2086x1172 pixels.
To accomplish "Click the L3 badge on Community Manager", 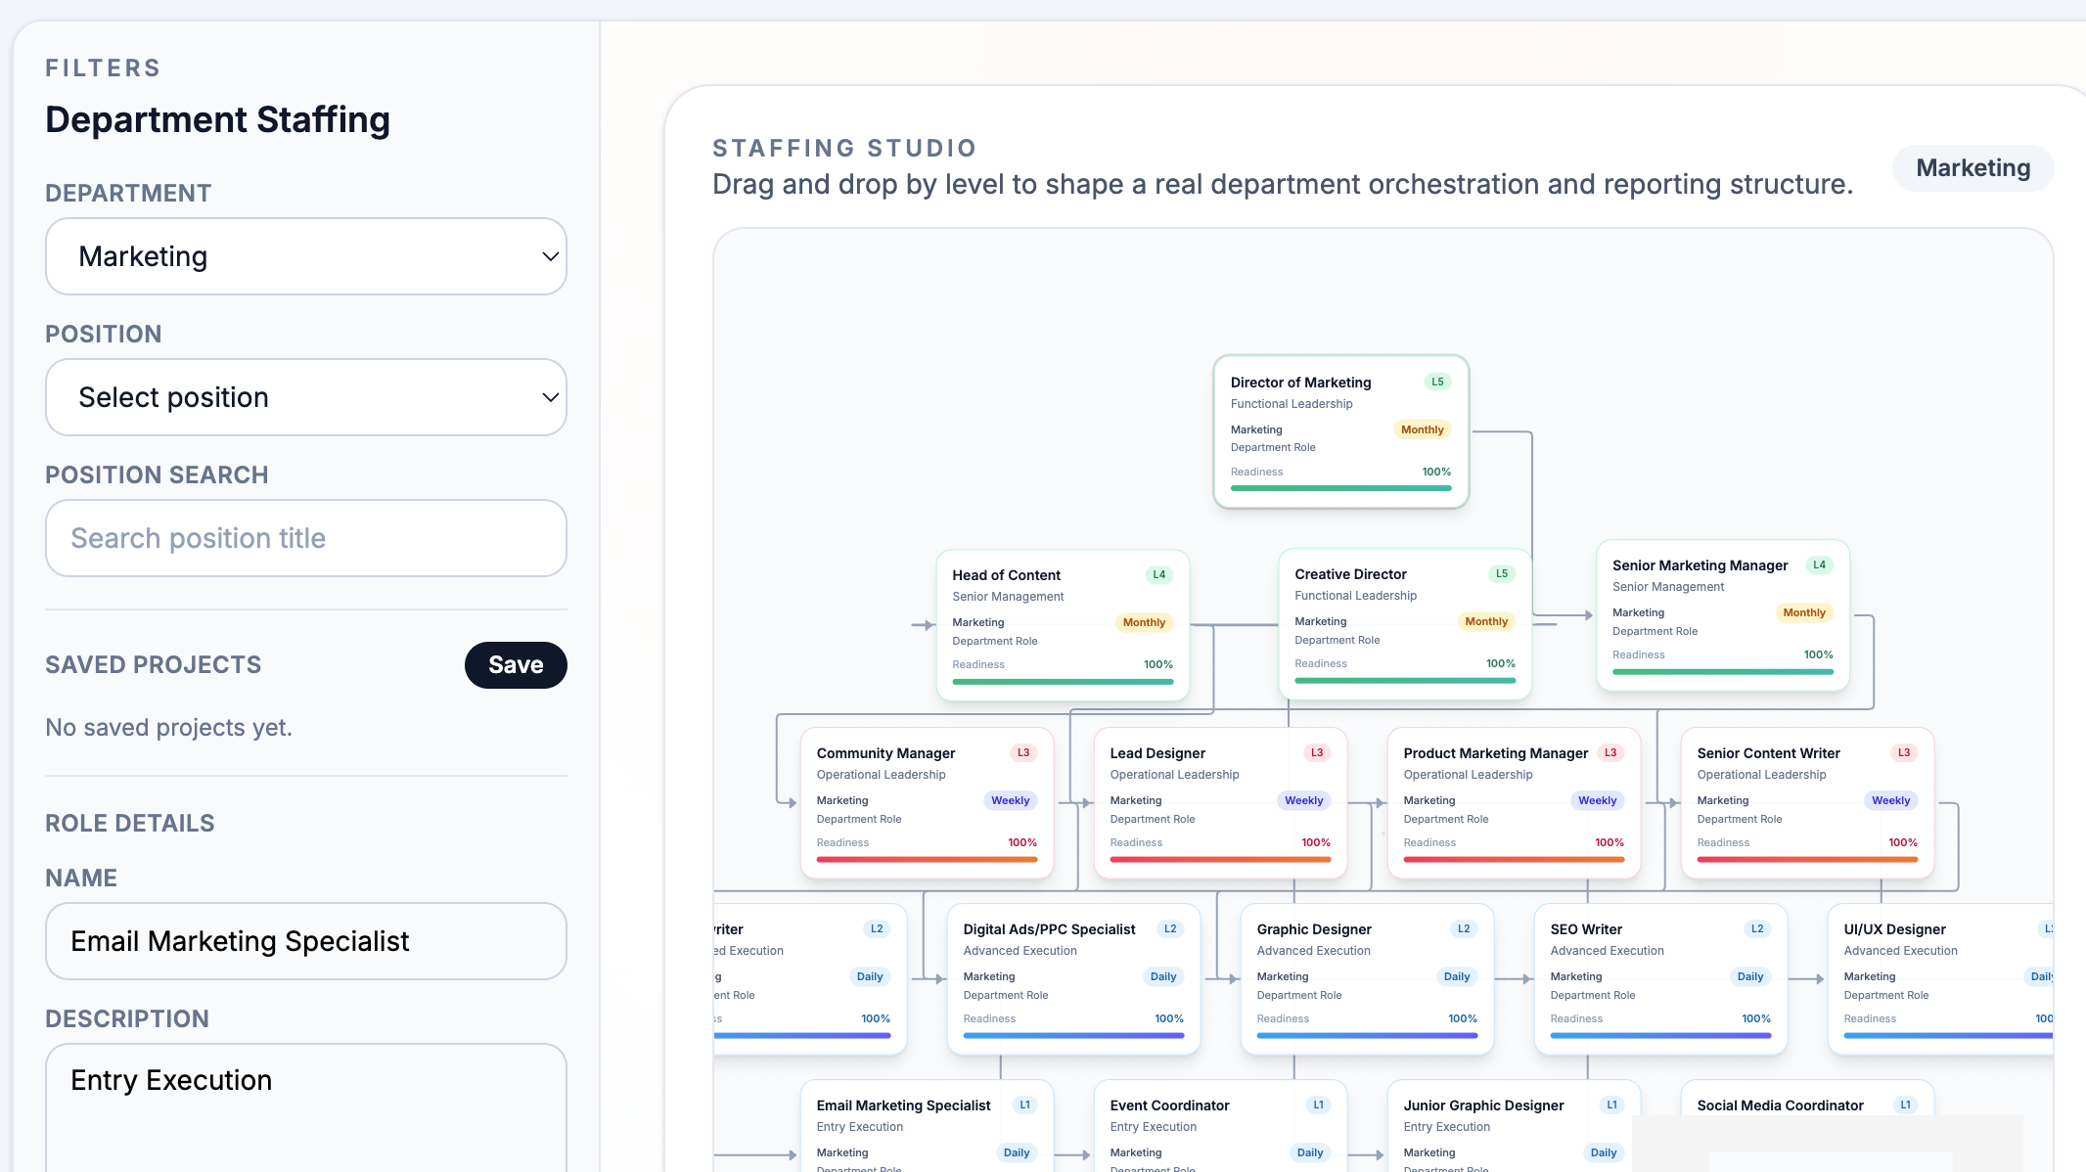I will click(1023, 752).
